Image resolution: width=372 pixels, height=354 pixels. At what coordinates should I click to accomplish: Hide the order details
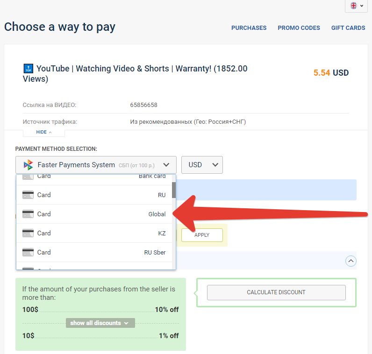[x=44, y=132]
